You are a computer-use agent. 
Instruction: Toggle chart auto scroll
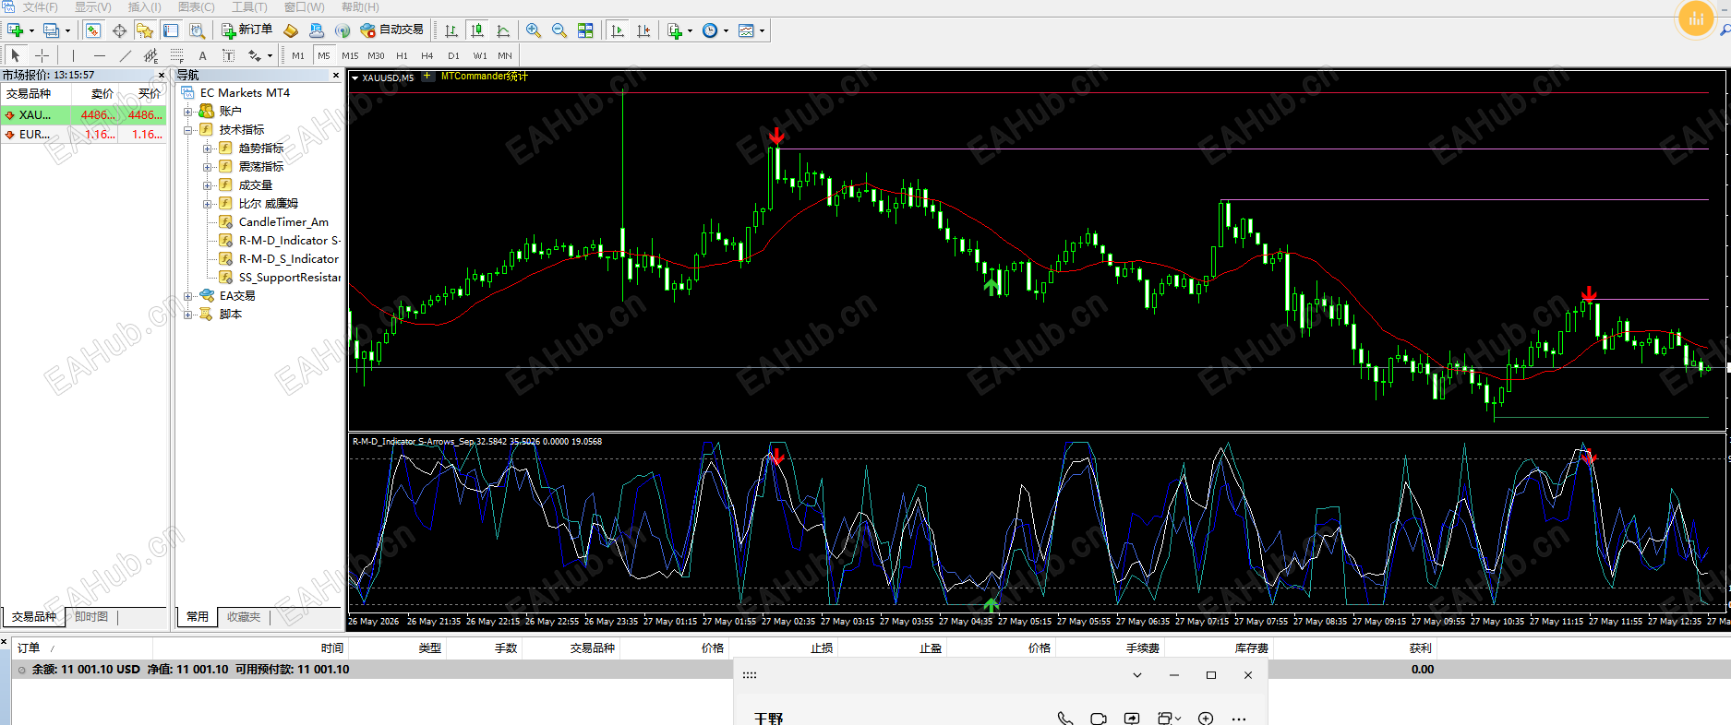(618, 30)
